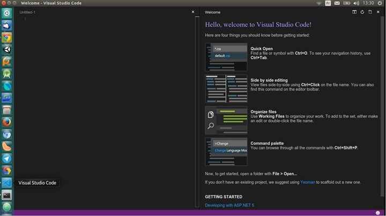This screenshot has width=386, height=216.
Task: Open Chromium browser from the launcher
Action: coord(6,135)
